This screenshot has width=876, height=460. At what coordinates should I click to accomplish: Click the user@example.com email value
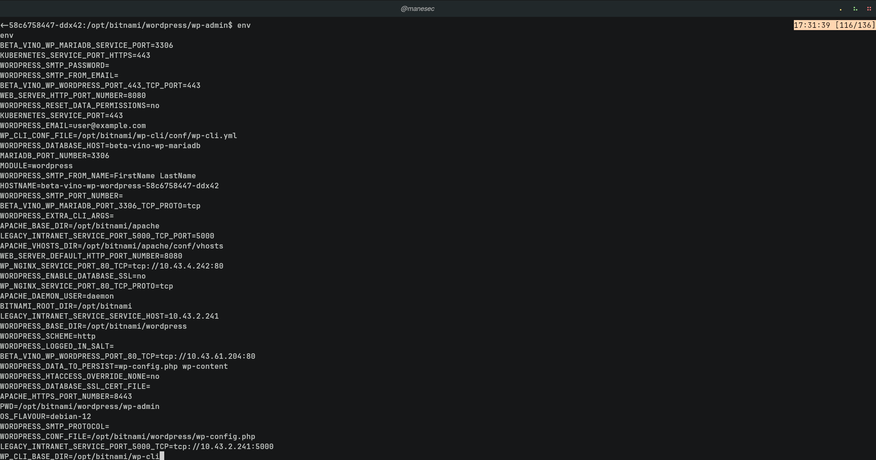pos(109,126)
